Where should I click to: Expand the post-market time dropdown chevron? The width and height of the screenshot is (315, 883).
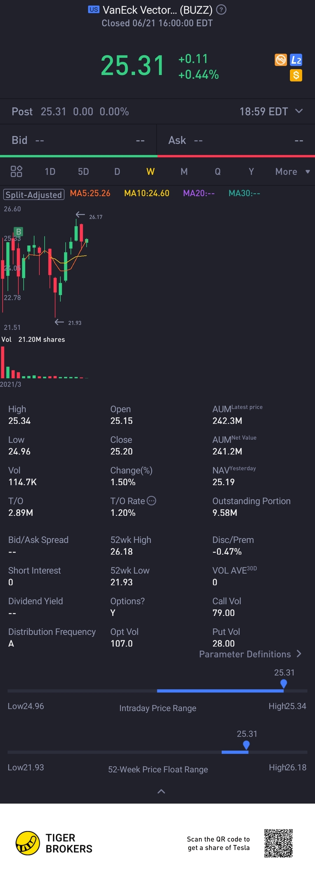tap(299, 111)
